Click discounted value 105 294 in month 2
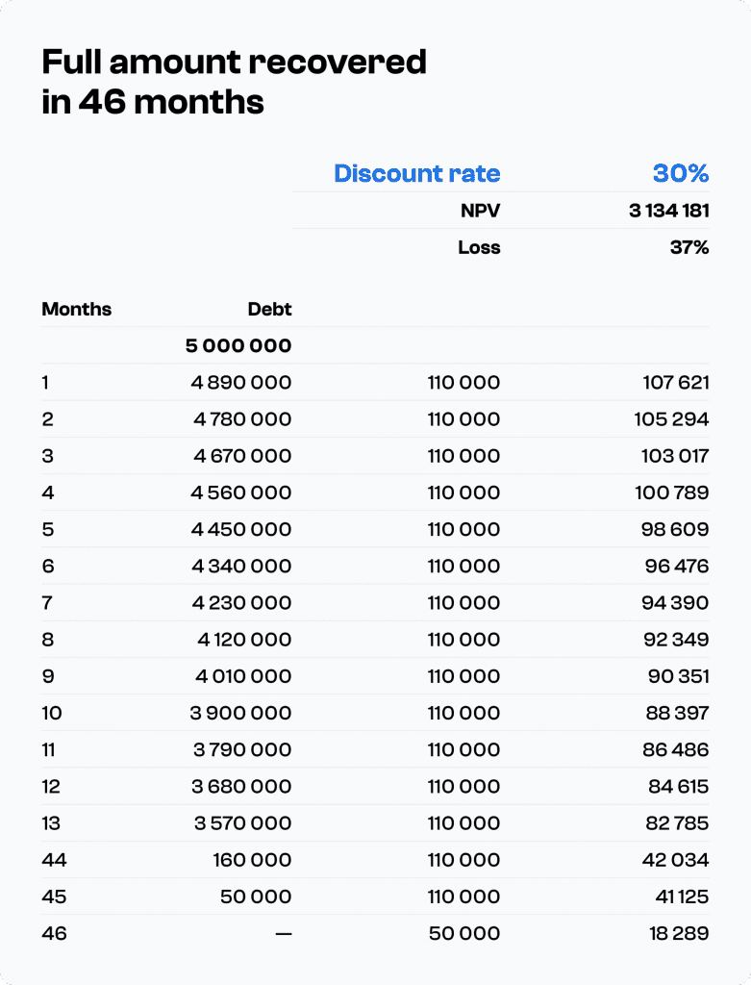This screenshot has height=985, width=751. 671,419
